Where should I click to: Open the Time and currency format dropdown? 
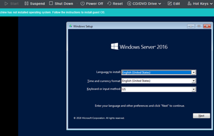[193, 81]
